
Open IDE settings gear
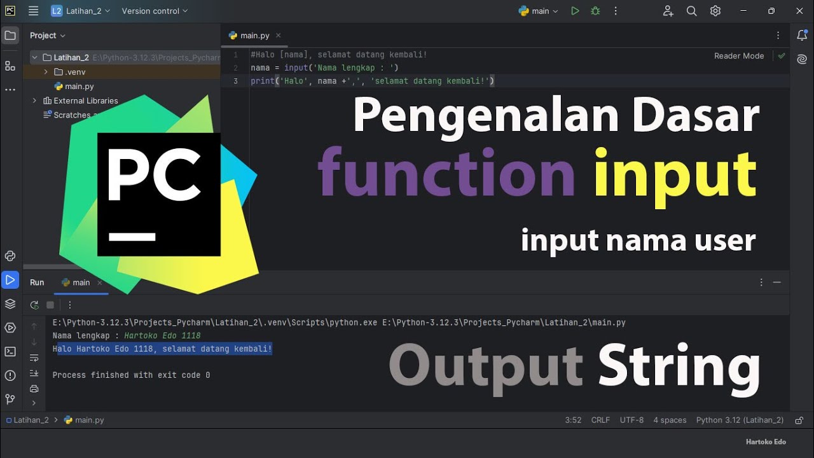click(715, 11)
